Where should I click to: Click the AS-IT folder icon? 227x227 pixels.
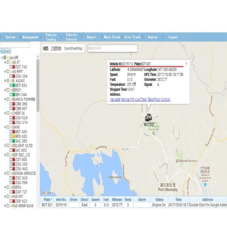11,62
